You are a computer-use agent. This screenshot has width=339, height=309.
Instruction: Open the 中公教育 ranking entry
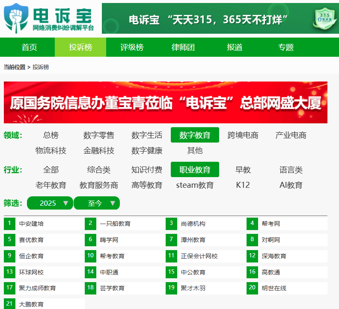click(x=193, y=272)
